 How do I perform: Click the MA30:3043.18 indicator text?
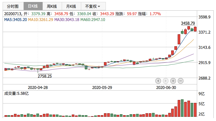point(67,20)
